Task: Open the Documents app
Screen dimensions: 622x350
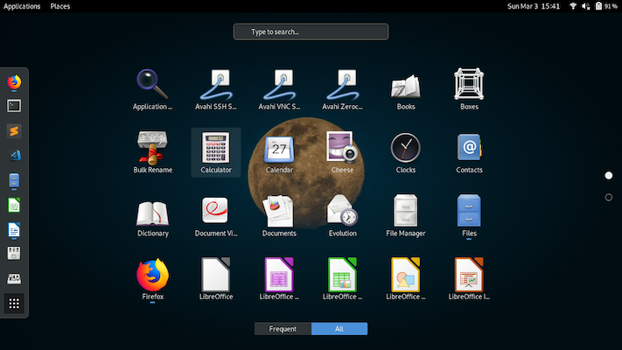Action: tap(278, 211)
